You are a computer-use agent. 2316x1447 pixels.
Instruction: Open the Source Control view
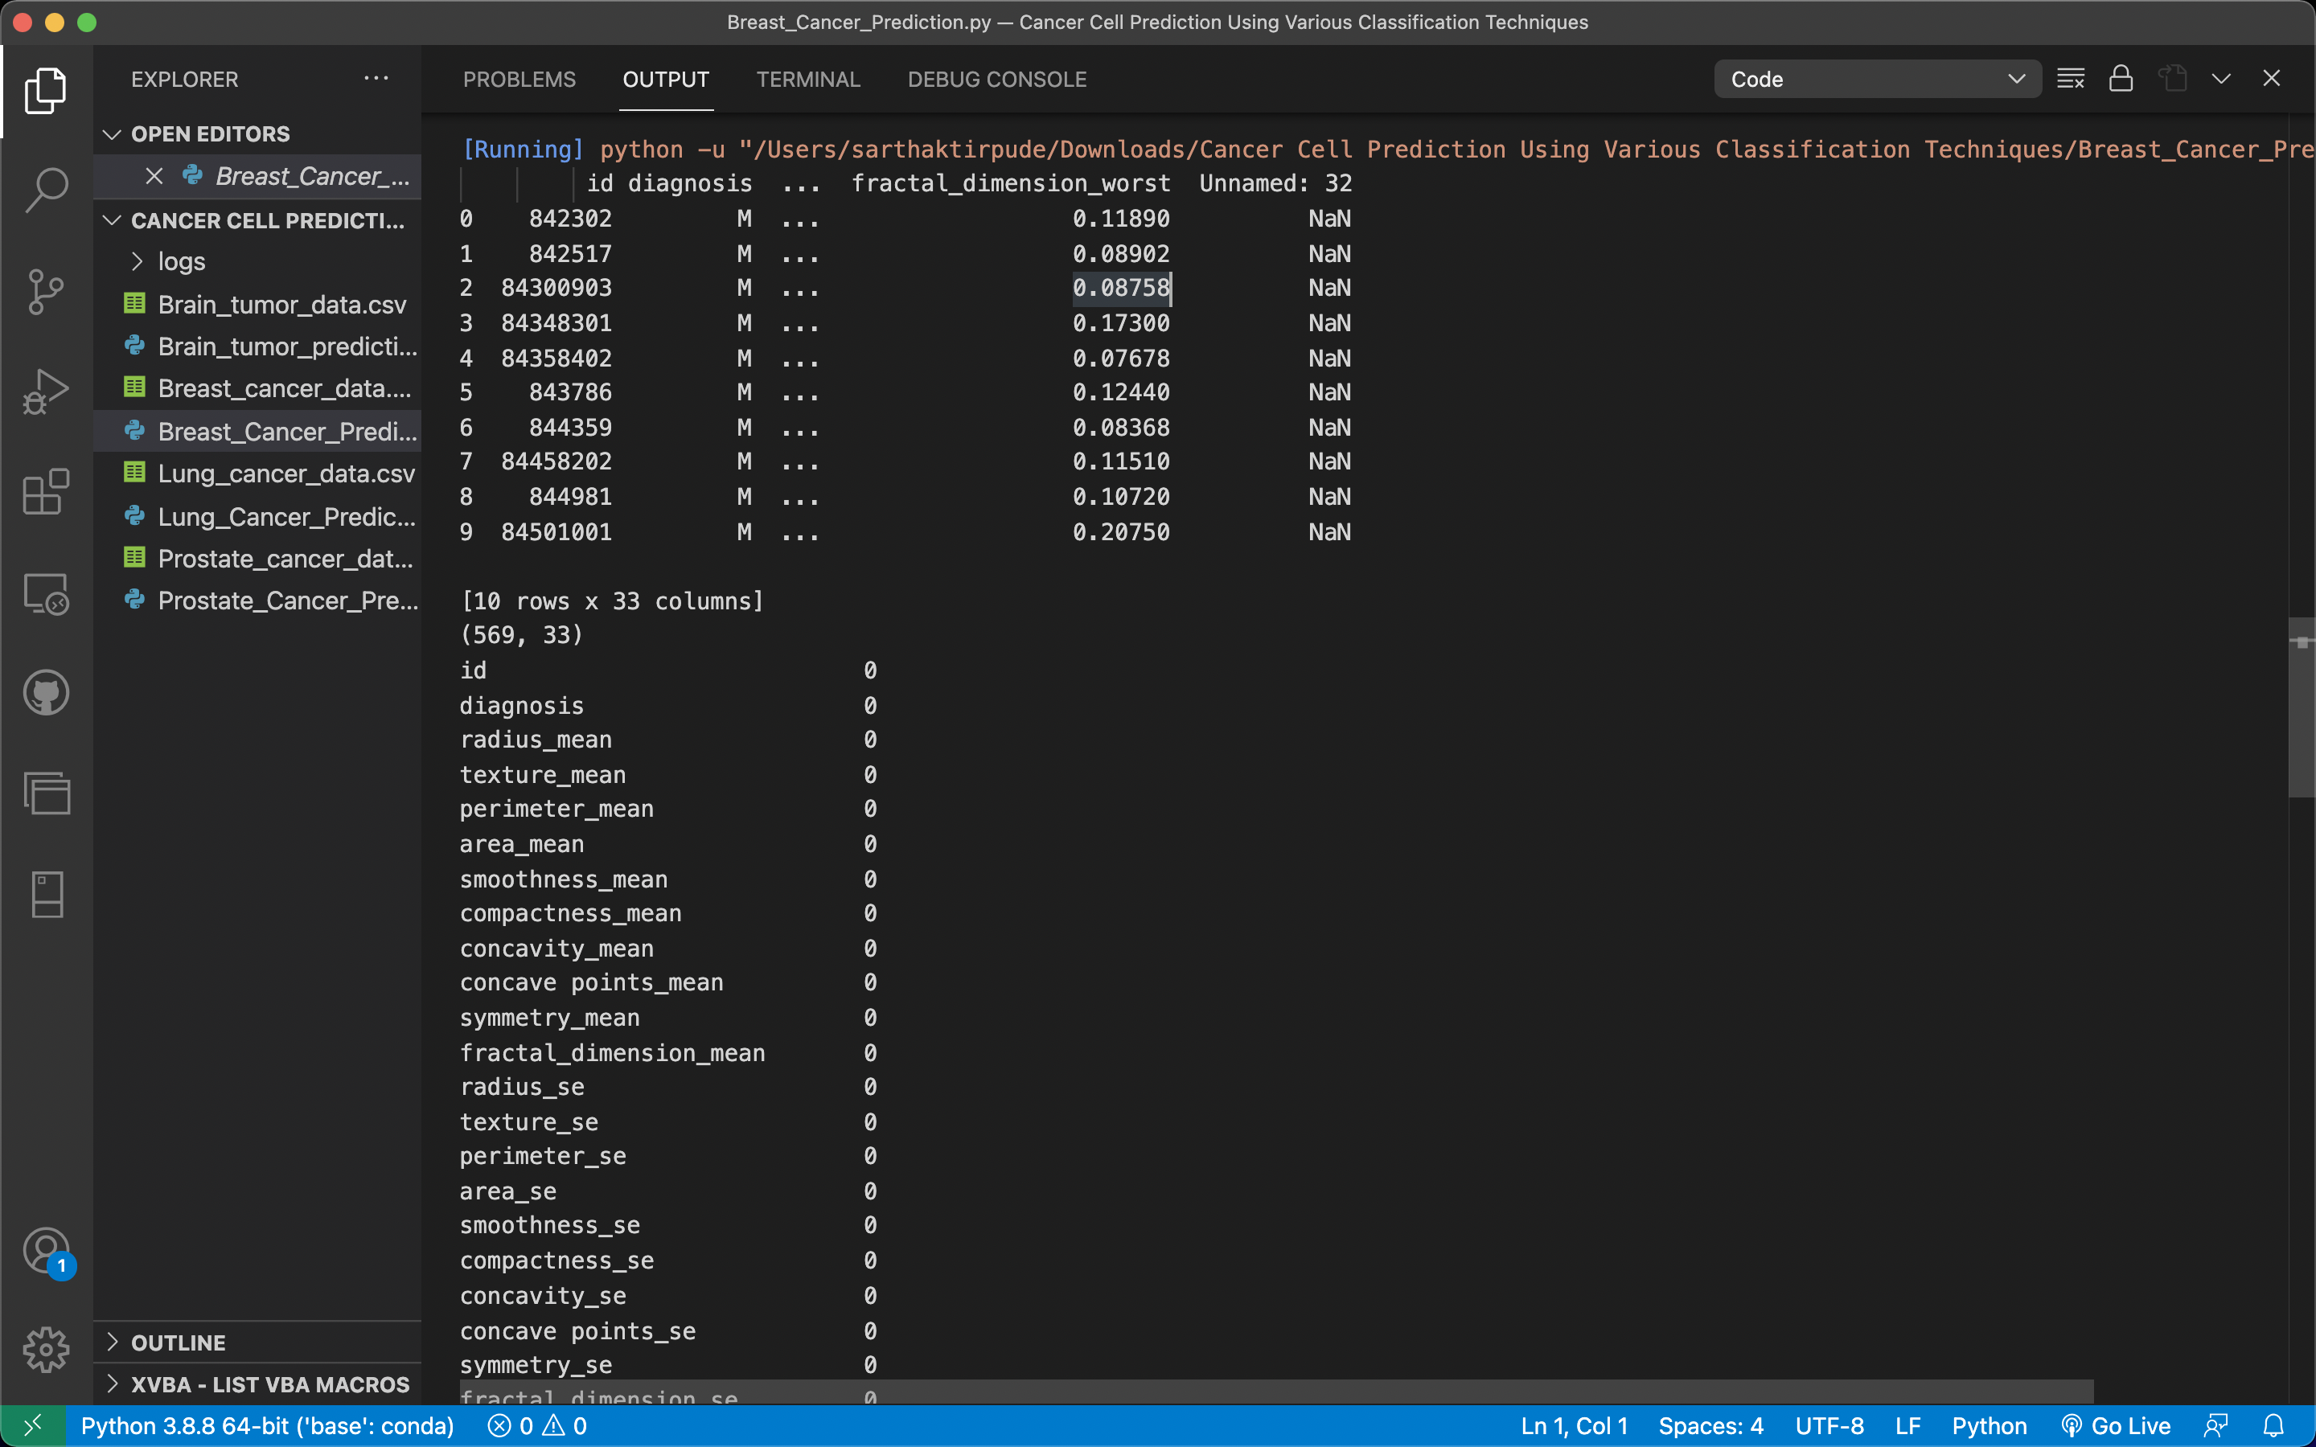pyautogui.click(x=46, y=291)
